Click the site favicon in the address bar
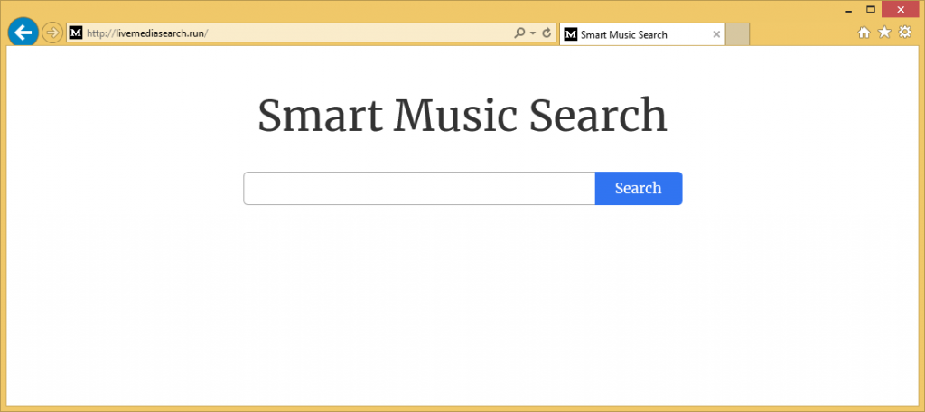This screenshot has width=925, height=412. [x=77, y=33]
